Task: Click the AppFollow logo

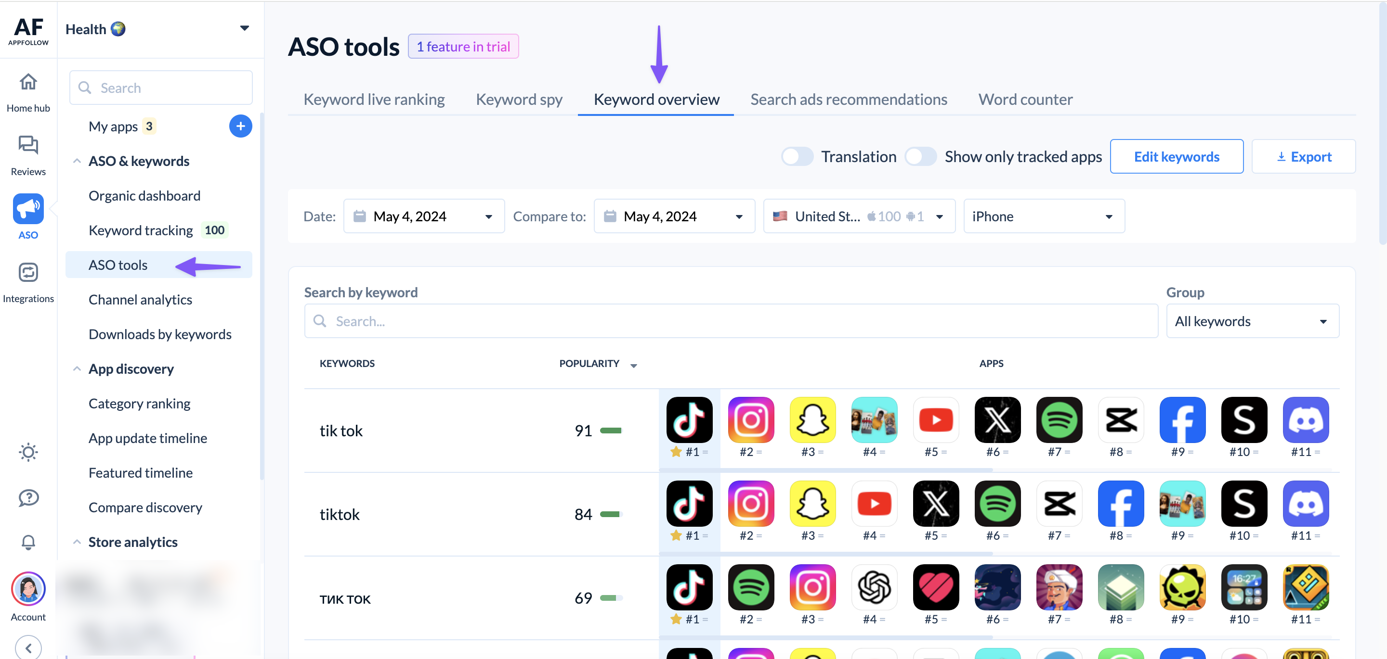Action: click(x=28, y=31)
